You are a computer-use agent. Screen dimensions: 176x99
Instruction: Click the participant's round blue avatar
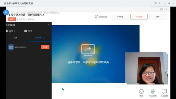click(x=11, y=47)
